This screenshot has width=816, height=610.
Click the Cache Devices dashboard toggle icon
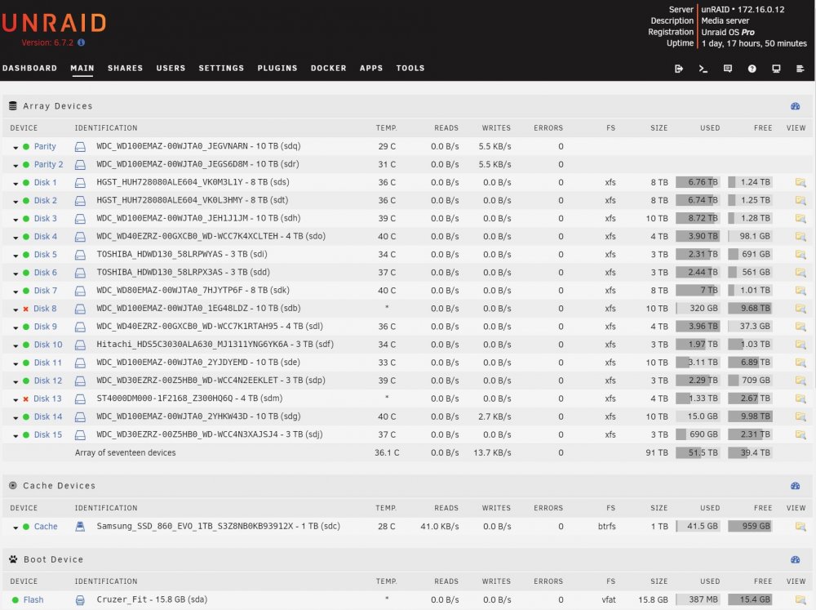point(795,486)
